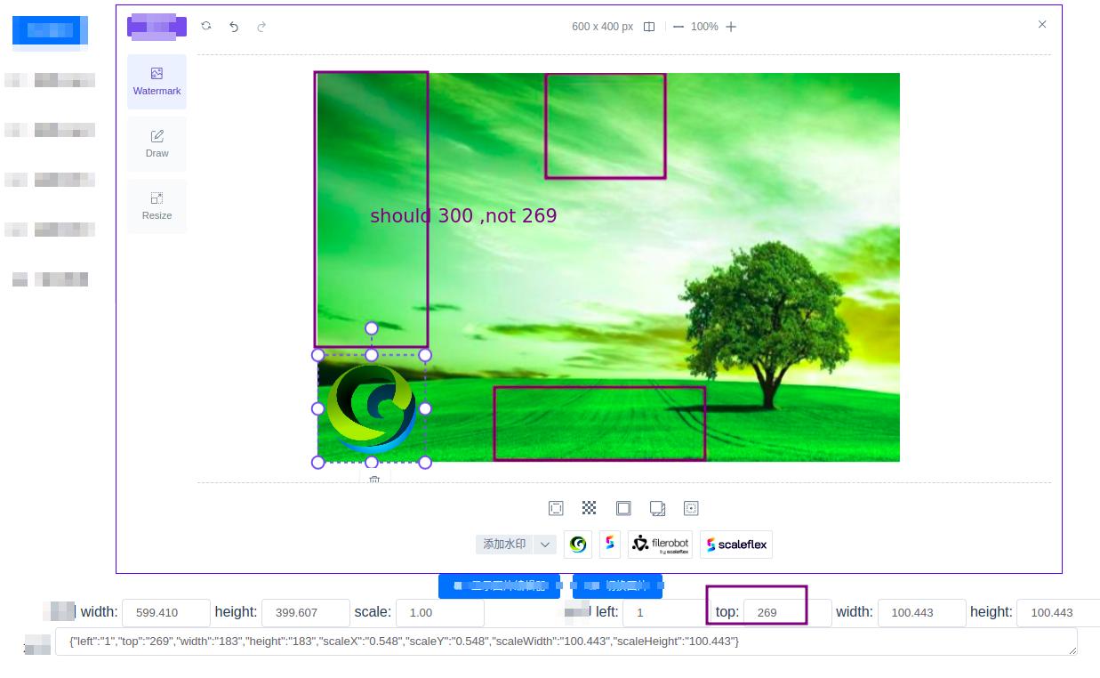Select the Draw tool
The height and width of the screenshot is (678, 1100).
click(157, 143)
